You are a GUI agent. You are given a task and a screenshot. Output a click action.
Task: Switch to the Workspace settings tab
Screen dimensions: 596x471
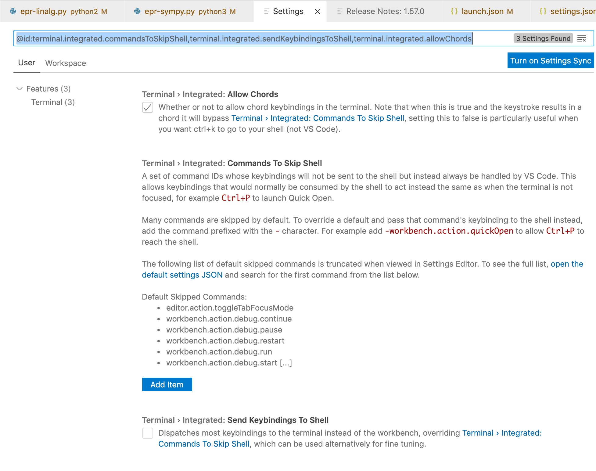tap(66, 63)
